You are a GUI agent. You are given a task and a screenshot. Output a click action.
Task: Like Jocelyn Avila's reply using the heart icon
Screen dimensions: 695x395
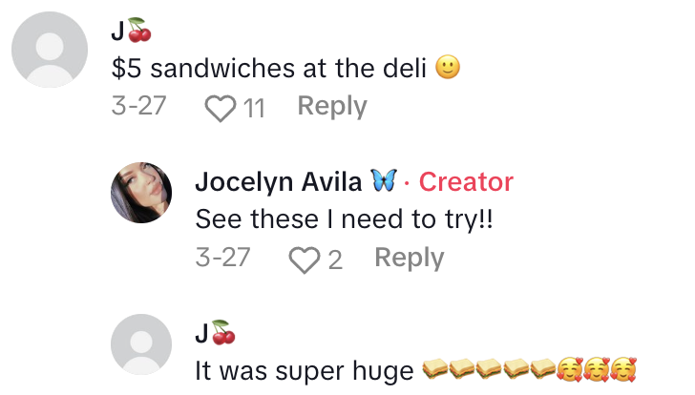pos(303,259)
